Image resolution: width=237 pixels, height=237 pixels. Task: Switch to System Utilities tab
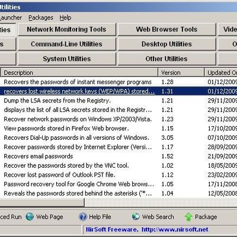click(67, 59)
